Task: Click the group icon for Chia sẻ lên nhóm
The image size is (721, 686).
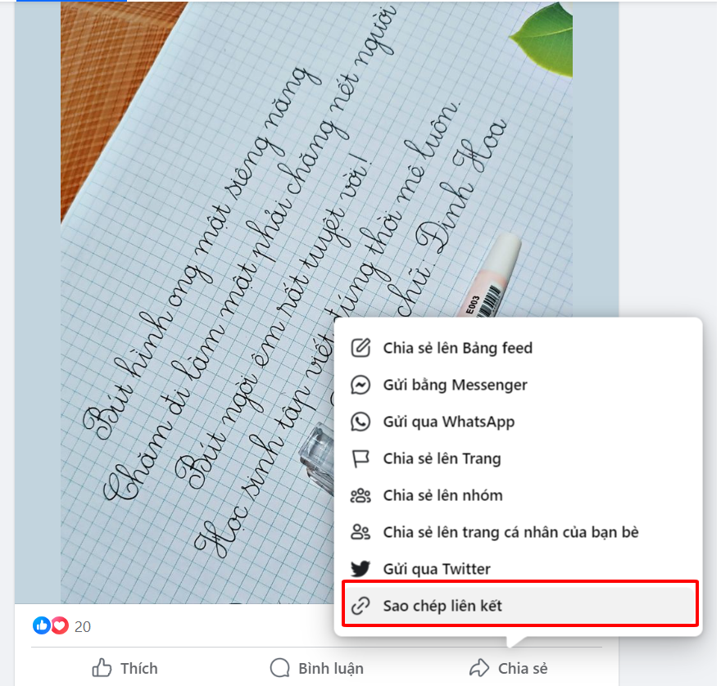Action: click(x=360, y=495)
